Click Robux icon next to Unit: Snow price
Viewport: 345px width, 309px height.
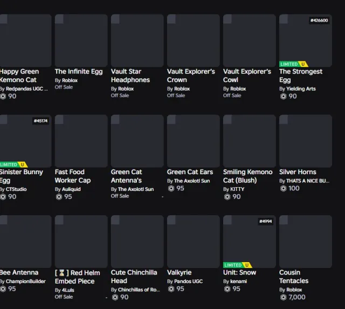227,289
